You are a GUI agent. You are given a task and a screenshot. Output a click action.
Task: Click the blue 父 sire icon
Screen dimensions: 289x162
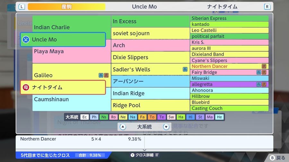tap(26, 39)
